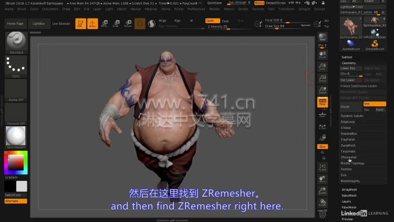Select the AlphaBrush tool icon
The height and width of the screenshot is (222, 394).
351,45
